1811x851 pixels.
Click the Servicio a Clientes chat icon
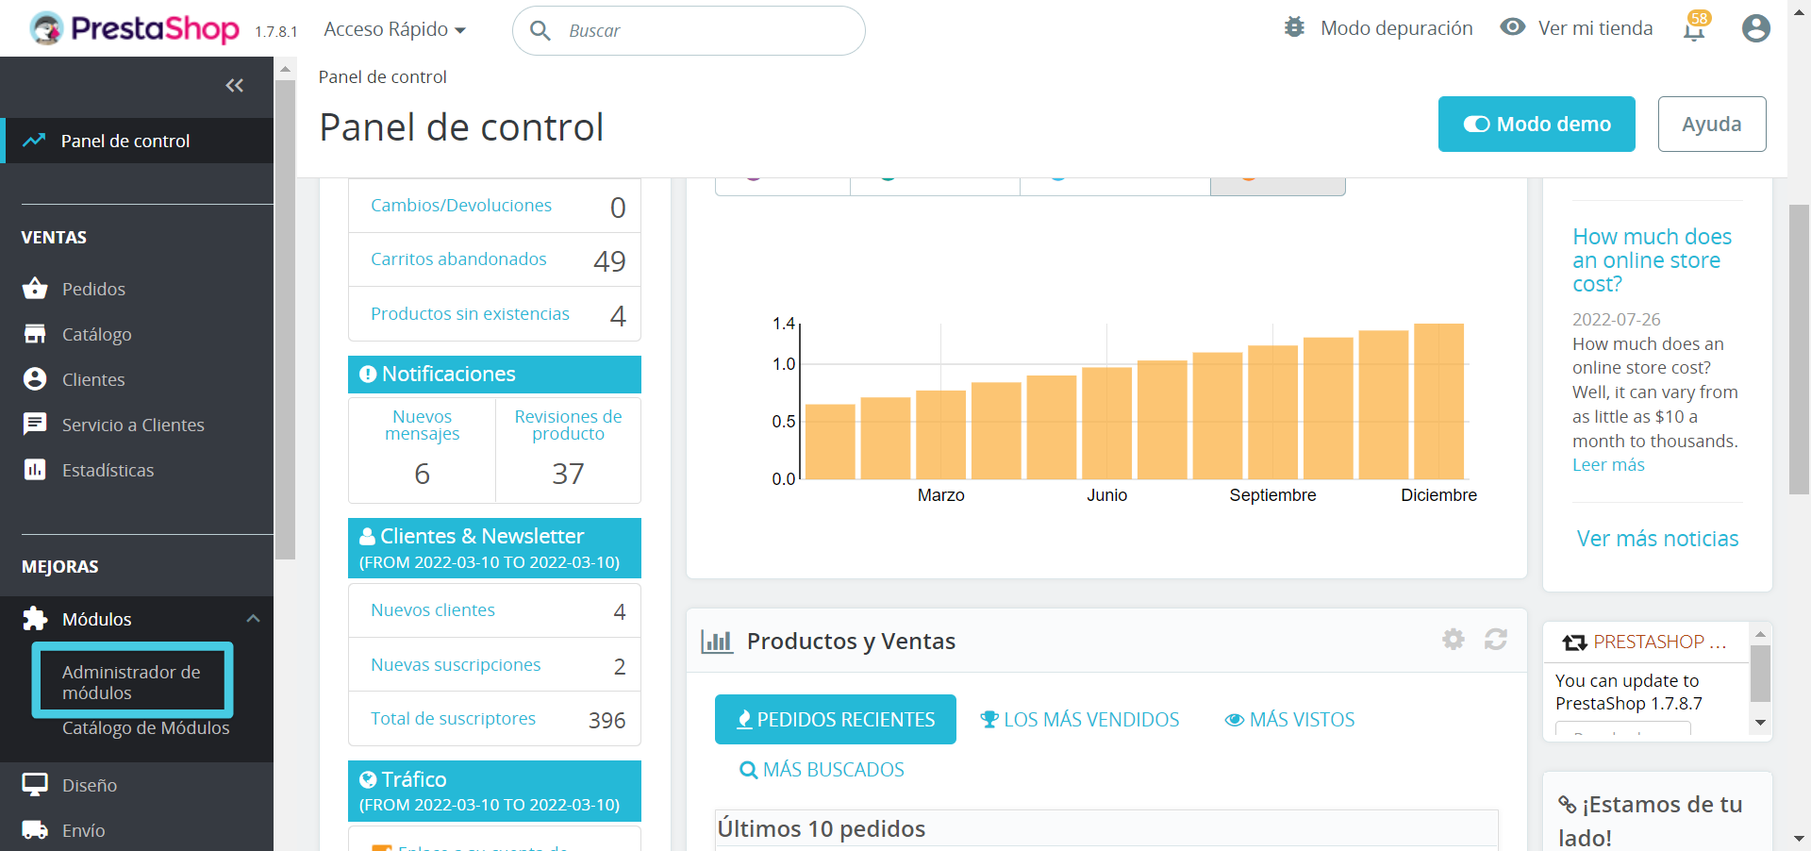pos(35,425)
